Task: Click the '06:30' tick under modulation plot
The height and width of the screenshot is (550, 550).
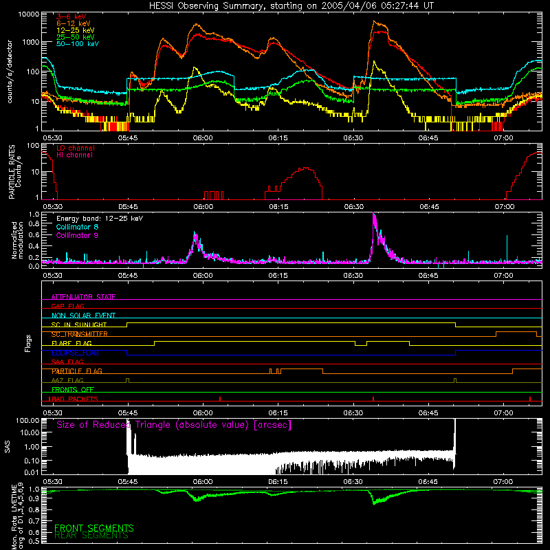Action: pos(353,276)
